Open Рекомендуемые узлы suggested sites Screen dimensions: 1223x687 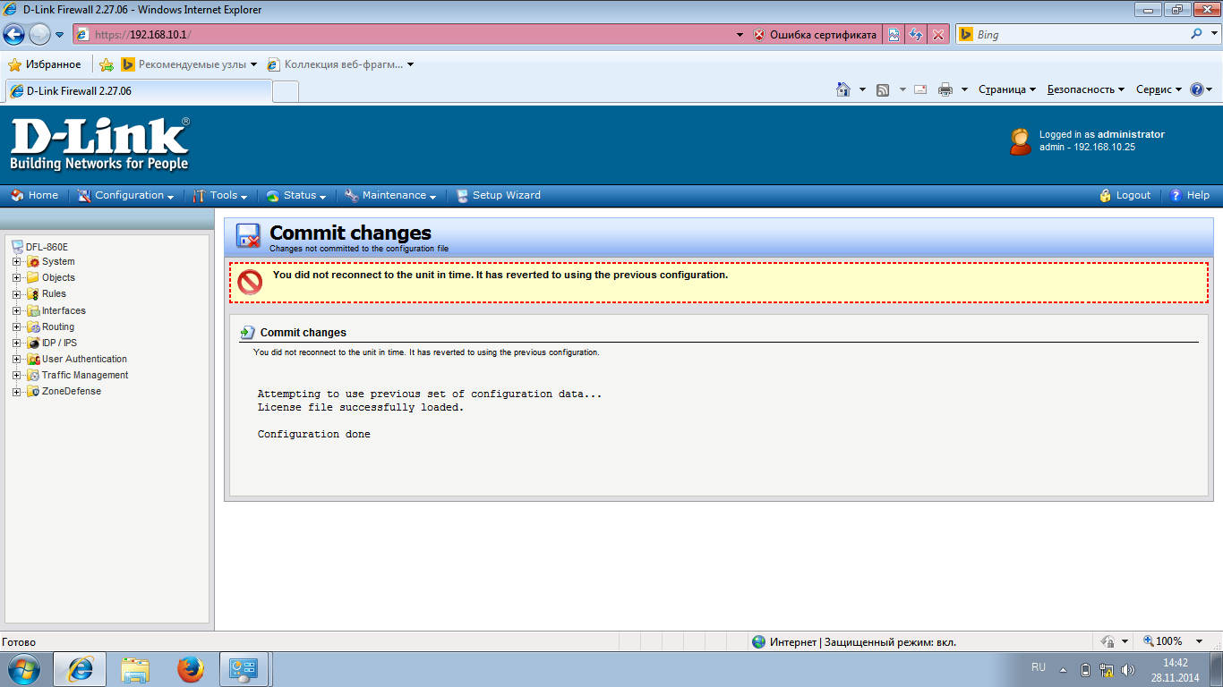(x=189, y=64)
